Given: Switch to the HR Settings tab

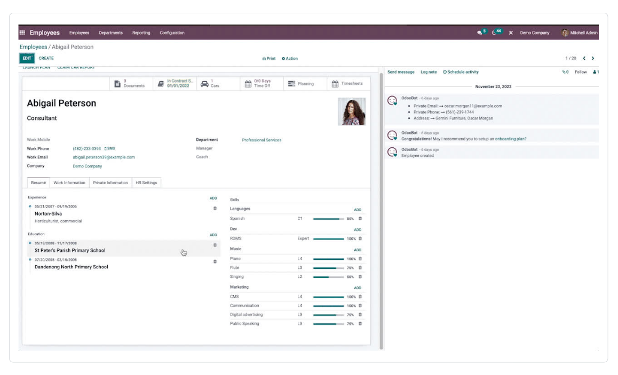Looking at the screenshot, I should (146, 182).
